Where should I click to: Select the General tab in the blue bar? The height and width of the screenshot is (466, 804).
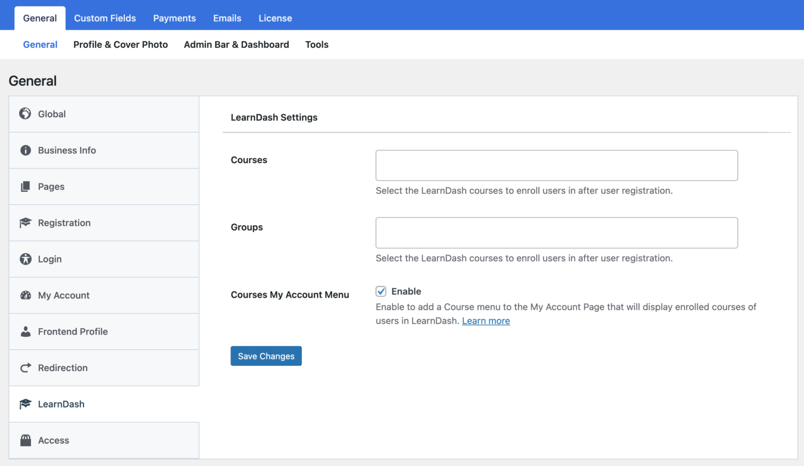click(40, 18)
